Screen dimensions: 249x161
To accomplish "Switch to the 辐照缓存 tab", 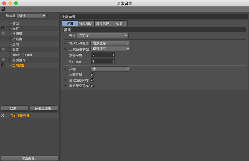I will tap(86, 23).
